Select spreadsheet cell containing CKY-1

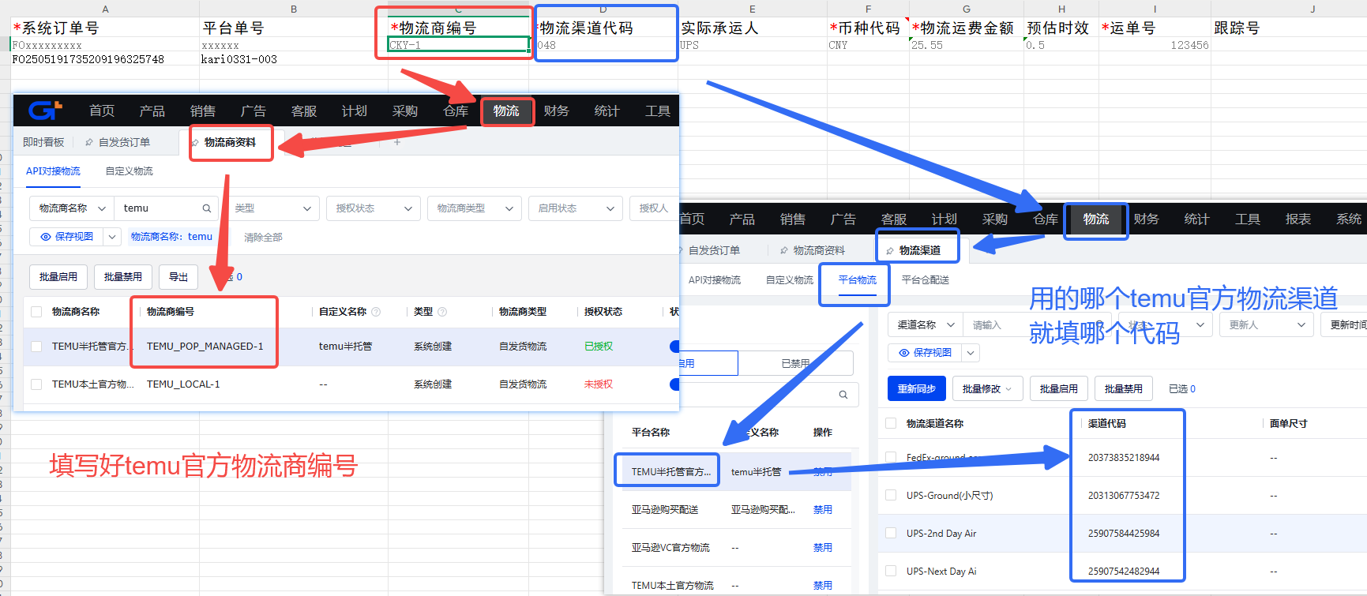tap(458, 45)
